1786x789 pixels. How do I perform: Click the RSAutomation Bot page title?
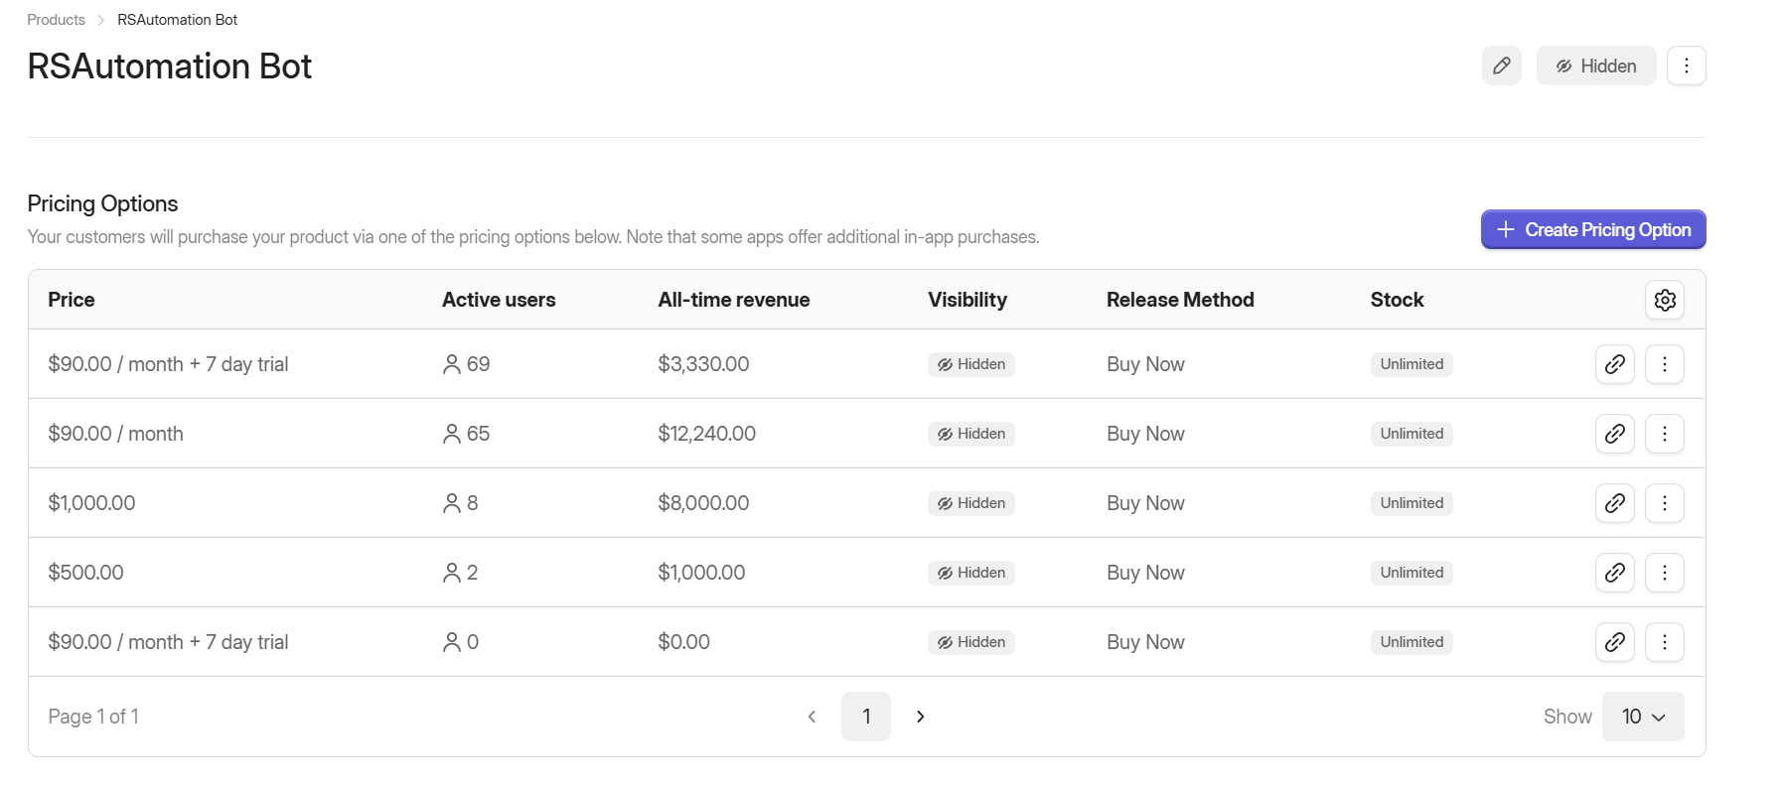tap(169, 66)
